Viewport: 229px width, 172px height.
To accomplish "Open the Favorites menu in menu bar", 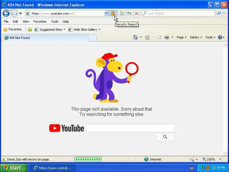I will [40, 21].
